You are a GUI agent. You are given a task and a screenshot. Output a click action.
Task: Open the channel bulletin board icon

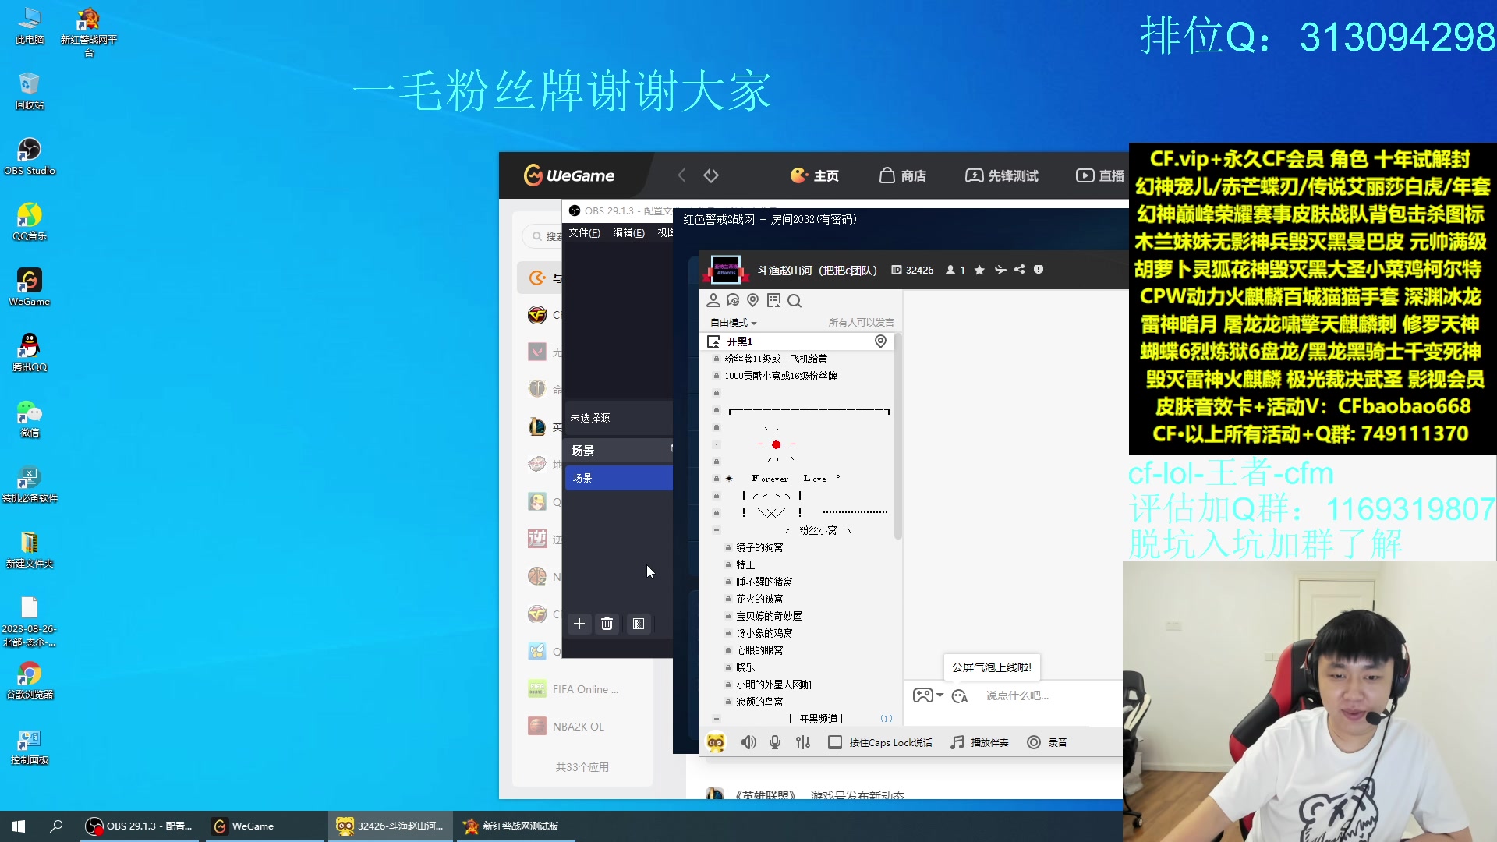tap(773, 300)
